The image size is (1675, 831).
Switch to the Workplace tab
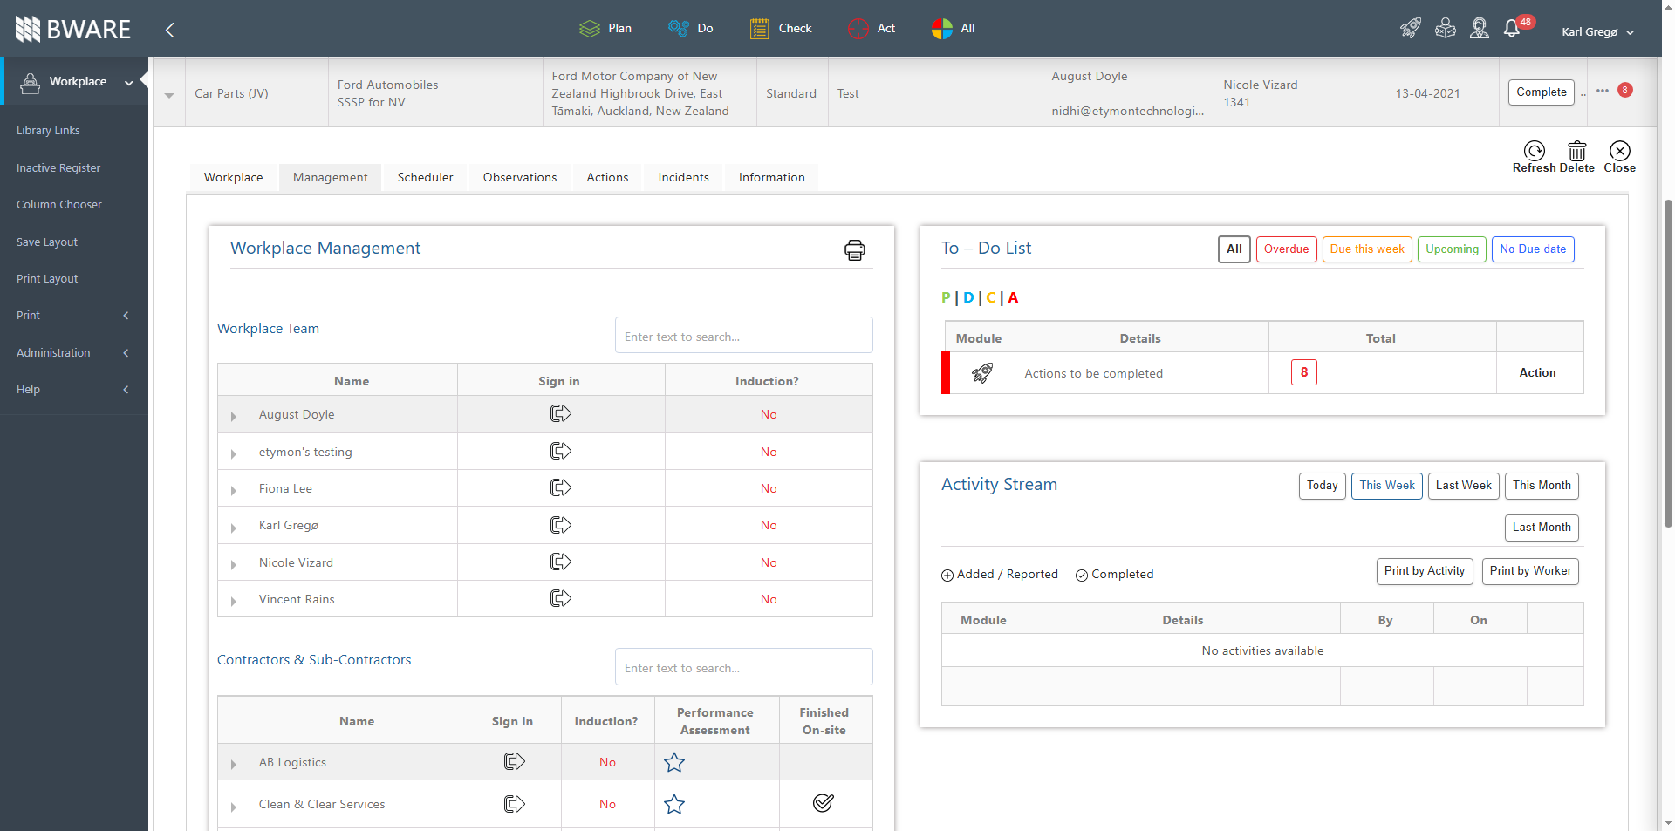233,178
